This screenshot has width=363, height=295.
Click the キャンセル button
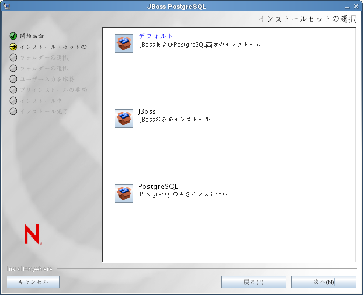[x=33, y=282]
